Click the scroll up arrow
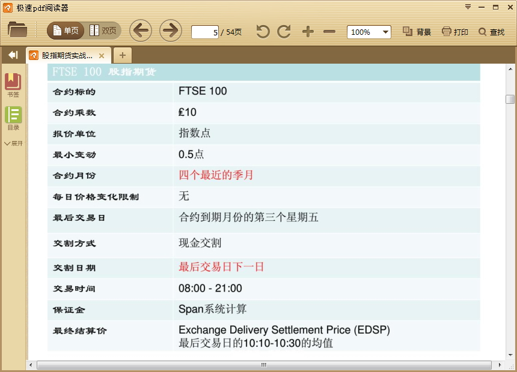This screenshot has width=517, height=372. point(510,69)
